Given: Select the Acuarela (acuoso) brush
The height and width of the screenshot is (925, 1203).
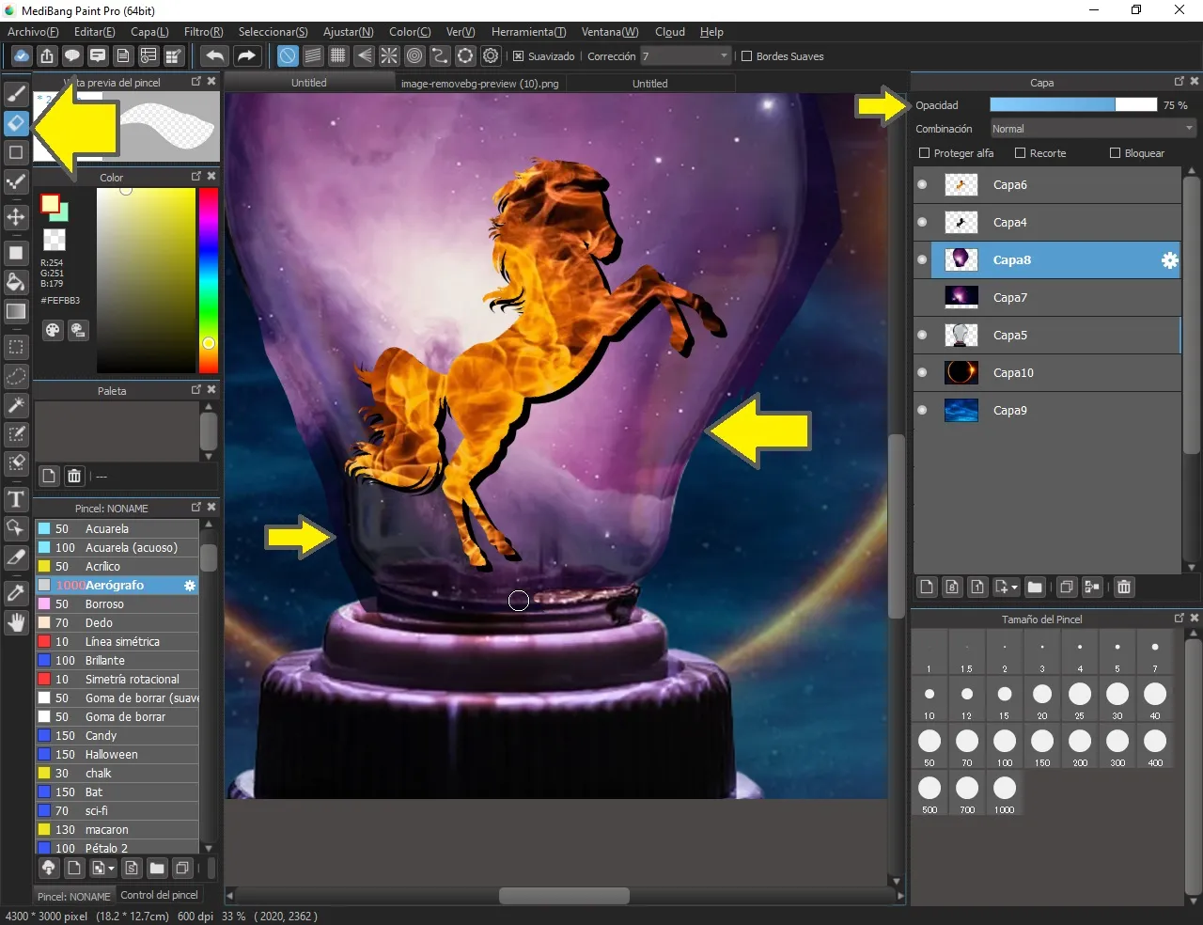Looking at the screenshot, I should 117,547.
